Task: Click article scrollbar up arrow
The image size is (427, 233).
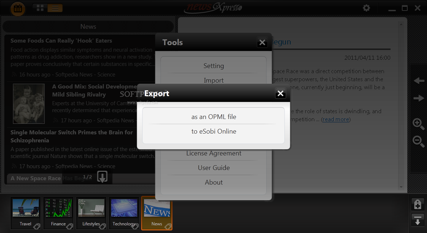Action: click(401, 25)
